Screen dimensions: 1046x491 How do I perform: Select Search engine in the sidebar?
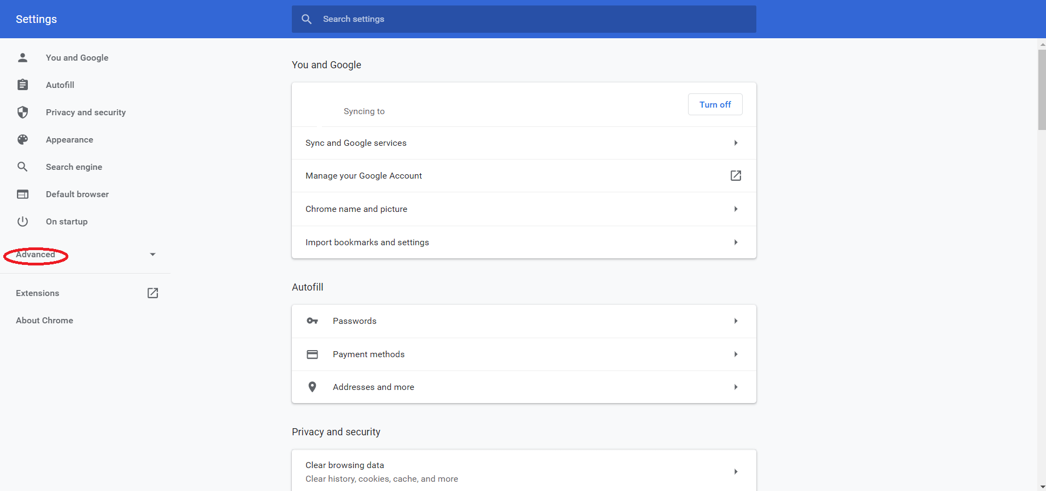(74, 167)
